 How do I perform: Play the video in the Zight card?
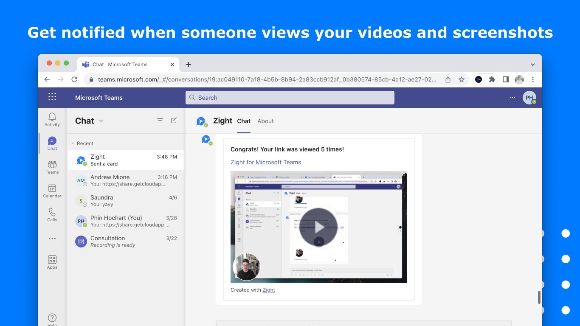tap(318, 227)
